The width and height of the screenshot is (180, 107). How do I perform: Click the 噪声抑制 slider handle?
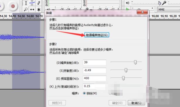[135, 62]
